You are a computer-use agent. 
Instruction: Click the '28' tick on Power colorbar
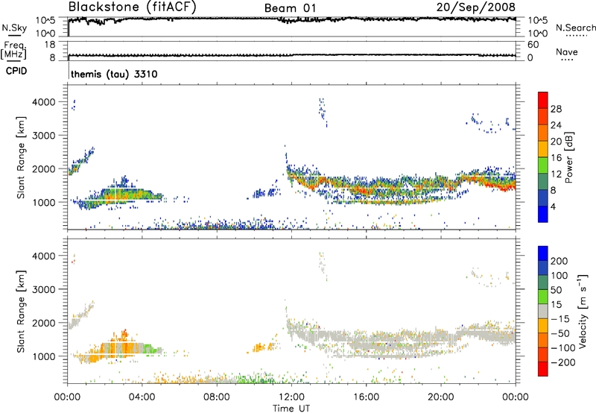click(x=556, y=109)
